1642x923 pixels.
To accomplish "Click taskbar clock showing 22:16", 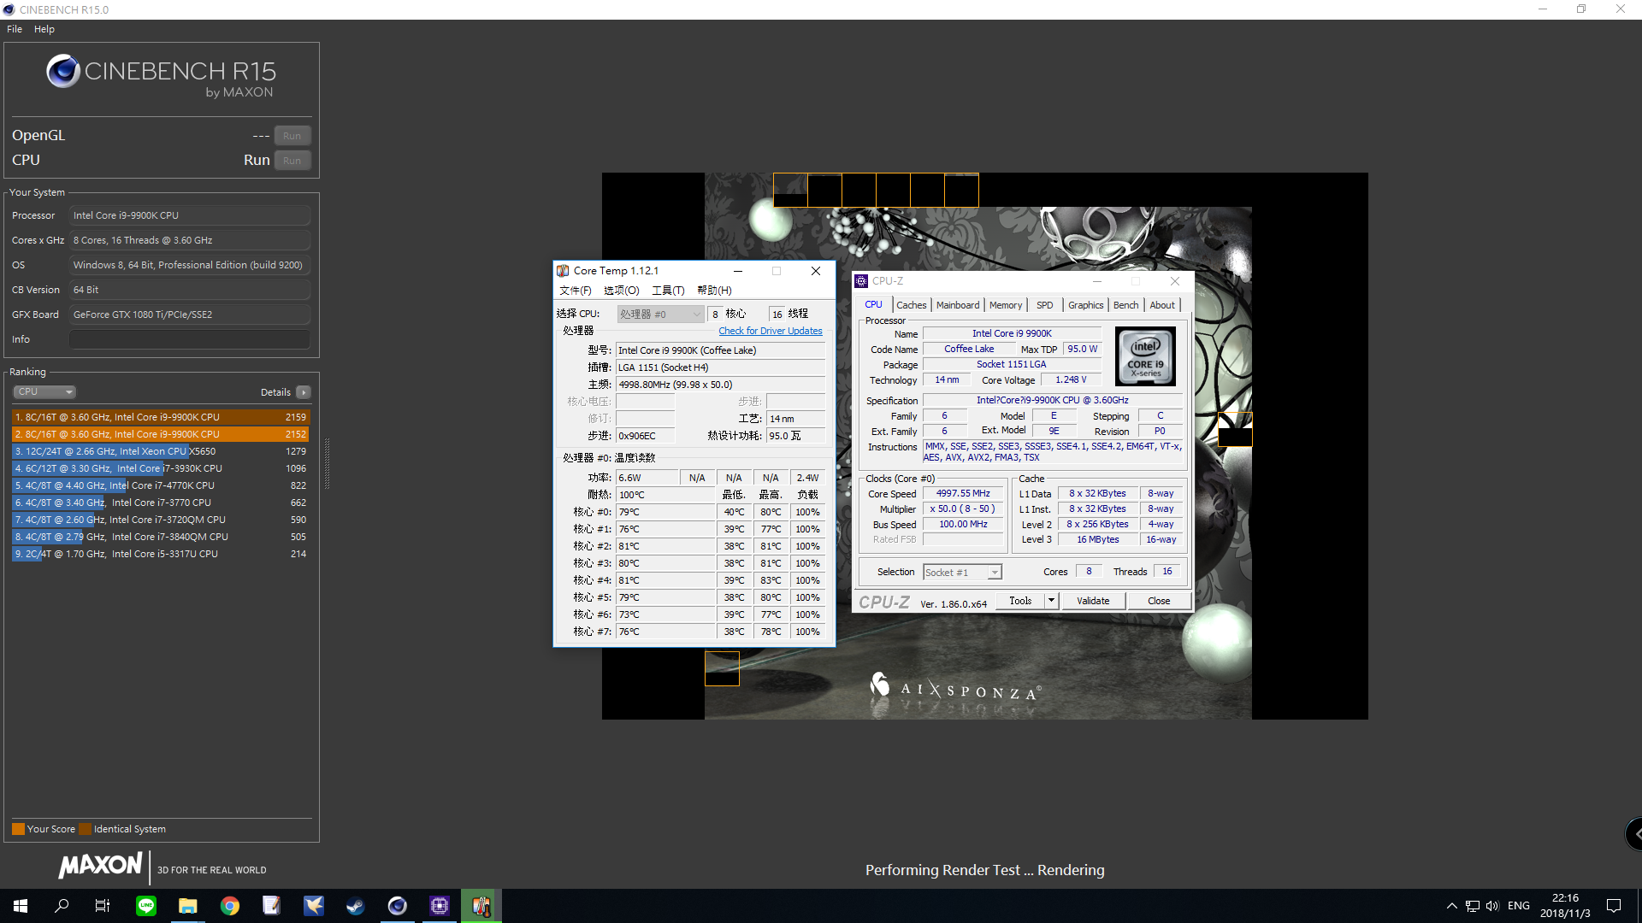I will [x=1565, y=906].
